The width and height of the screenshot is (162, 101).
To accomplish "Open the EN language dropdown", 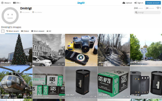I will (17, 3).
